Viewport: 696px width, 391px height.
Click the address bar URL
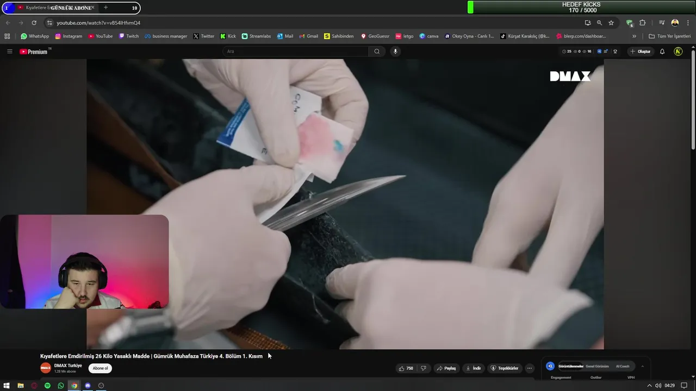tap(98, 23)
